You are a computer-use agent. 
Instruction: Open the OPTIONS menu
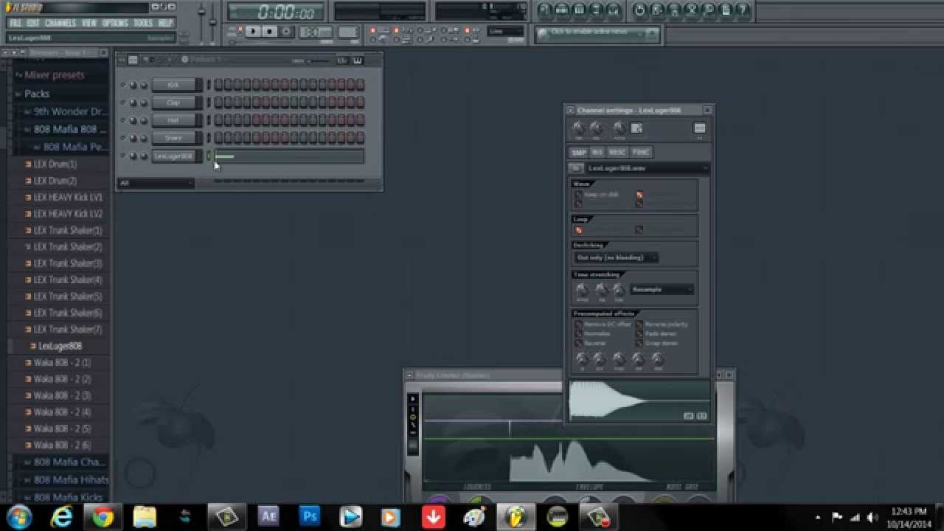point(115,23)
